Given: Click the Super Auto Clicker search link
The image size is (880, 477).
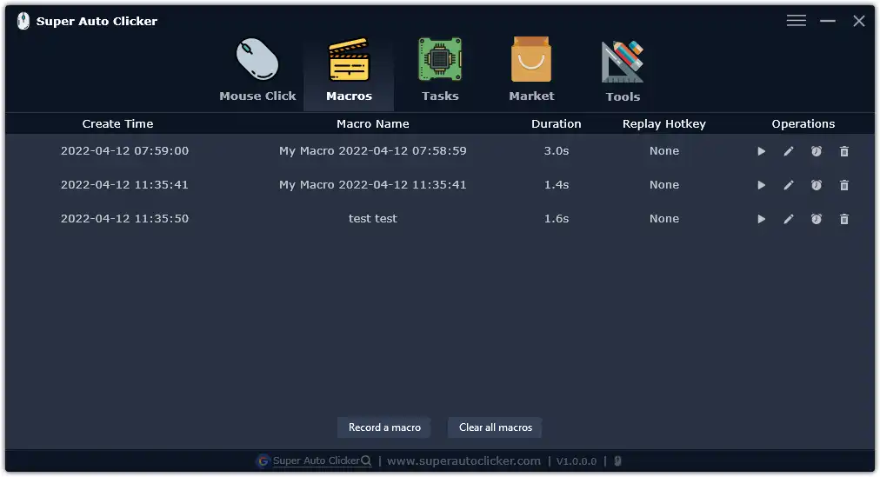Looking at the screenshot, I should click(x=322, y=460).
